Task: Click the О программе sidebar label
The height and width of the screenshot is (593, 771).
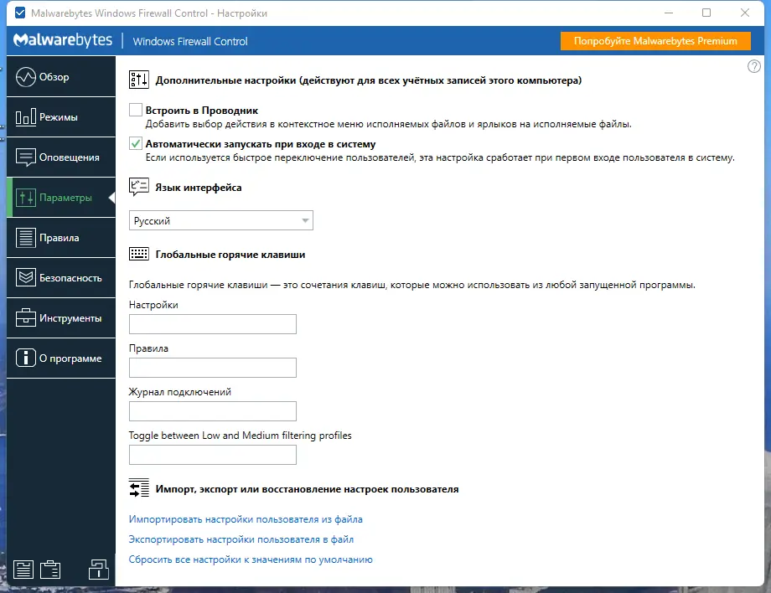Action: click(70, 358)
